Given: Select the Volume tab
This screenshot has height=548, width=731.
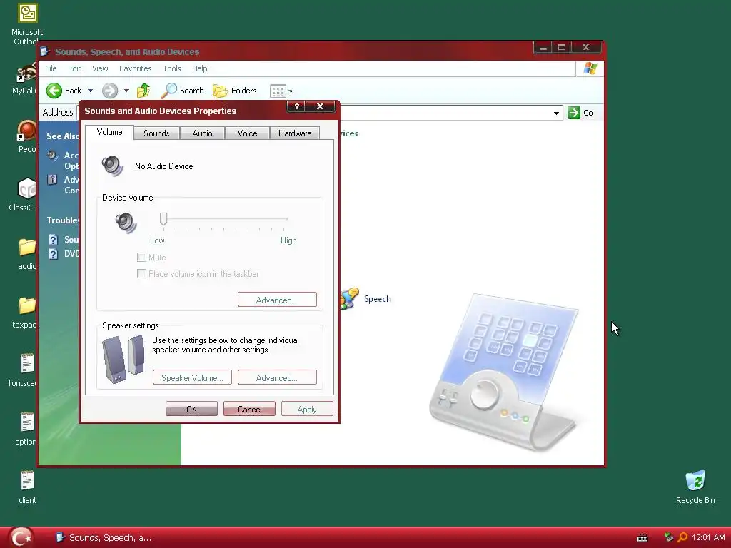Looking at the screenshot, I should coord(109,132).
